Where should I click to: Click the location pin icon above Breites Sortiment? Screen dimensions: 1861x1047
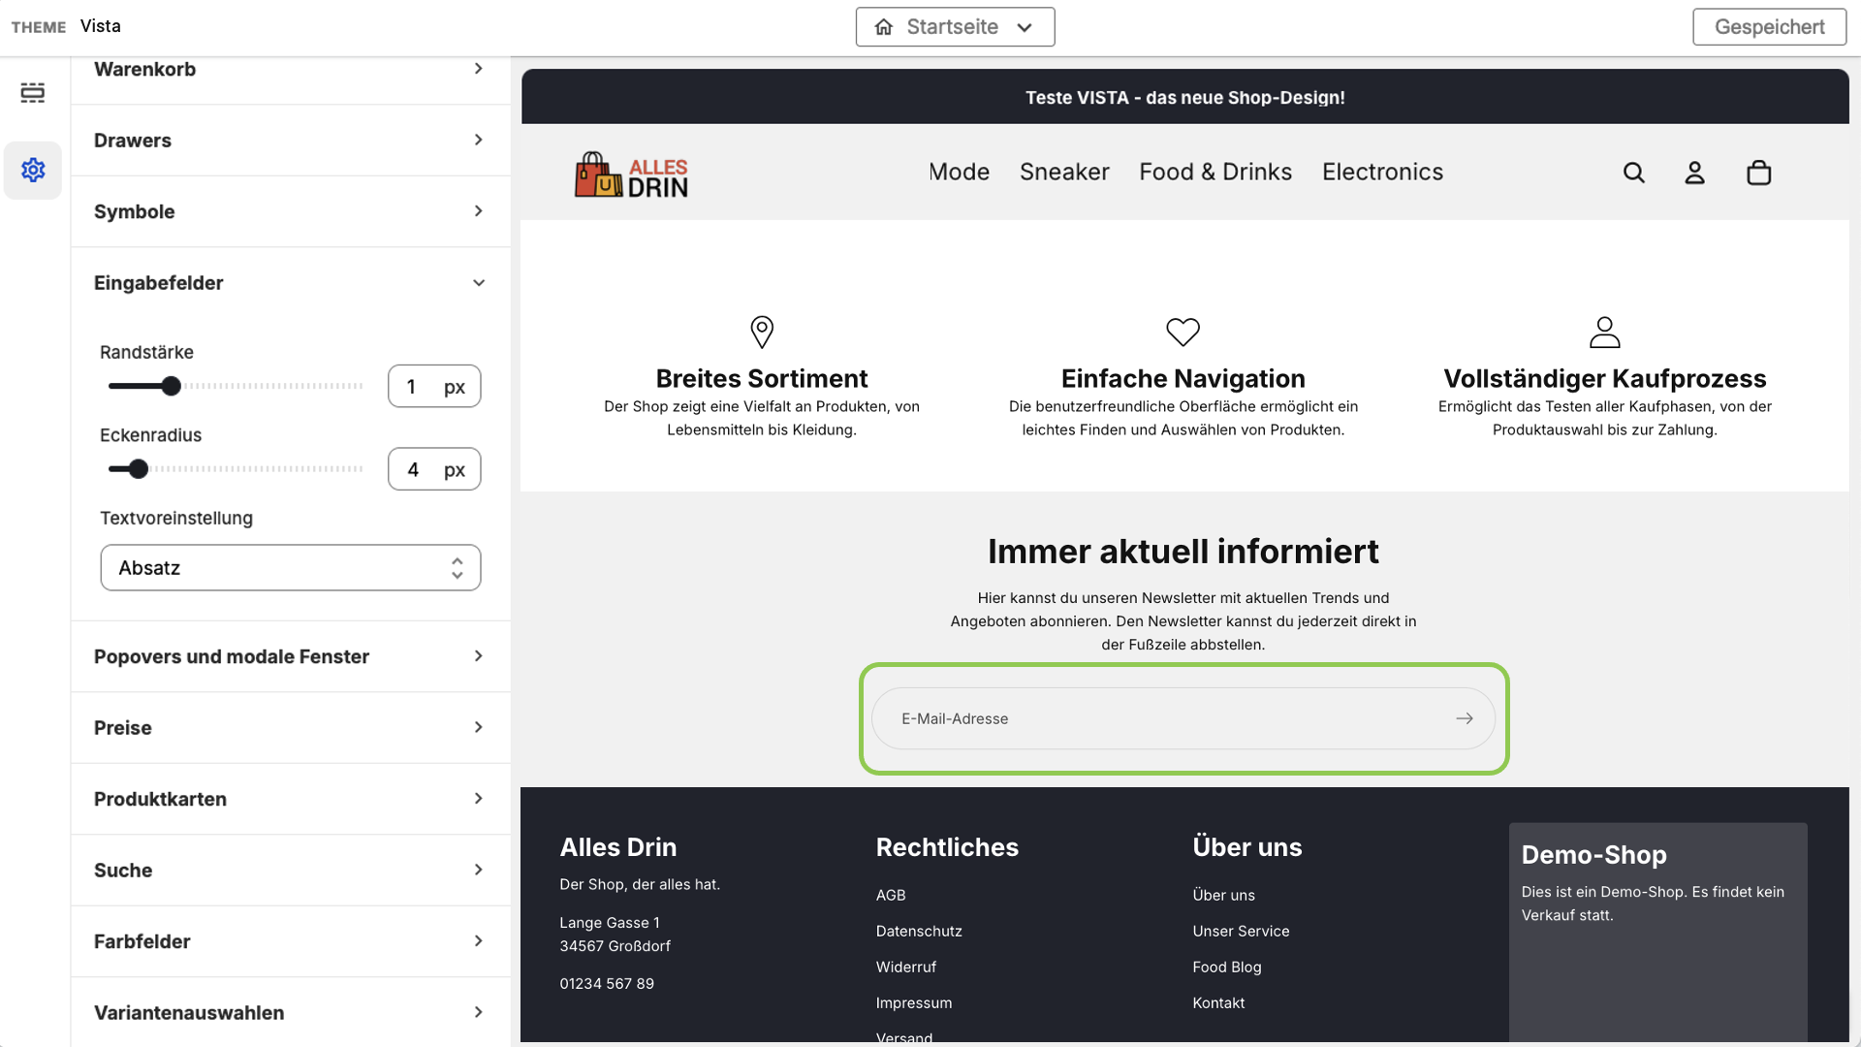pos(762,332)
